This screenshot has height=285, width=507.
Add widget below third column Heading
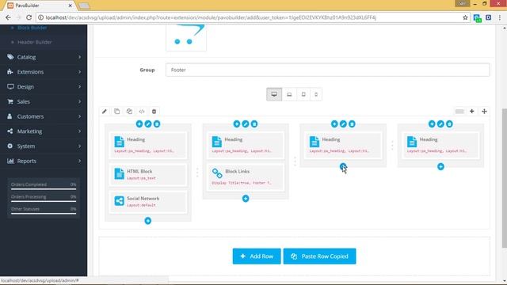(343, 167)
